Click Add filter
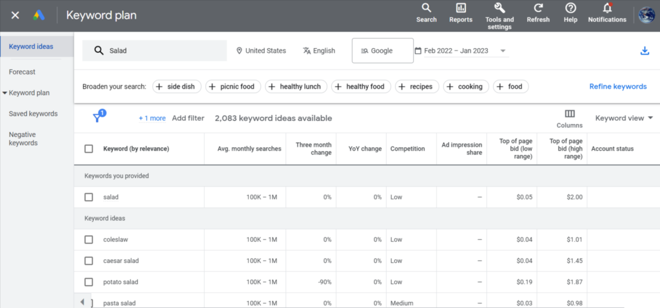Image resolution: width=660 pixels, height=308 pixels. (x=188, y=118)
